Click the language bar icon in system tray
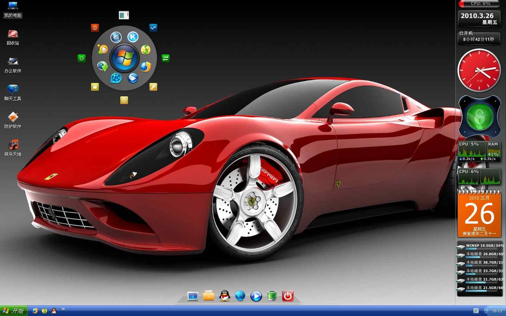 pyautogui.click(x=476, y=311)
